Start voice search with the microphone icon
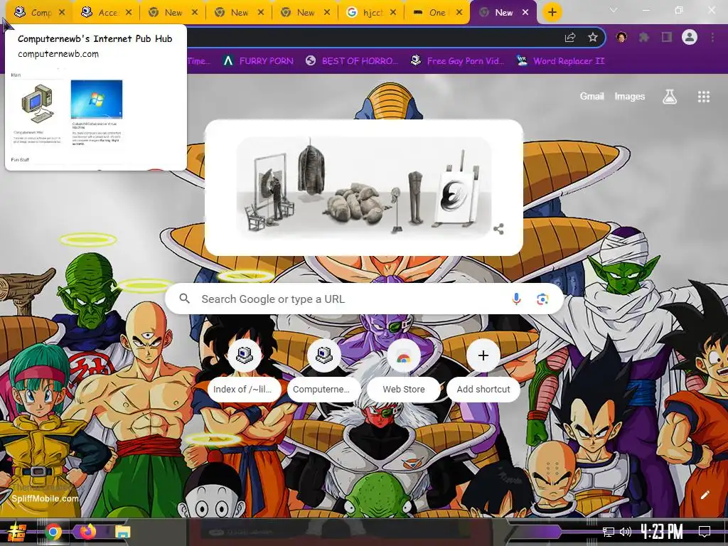The height and width of the screenshot is (546, 728). 516,299
